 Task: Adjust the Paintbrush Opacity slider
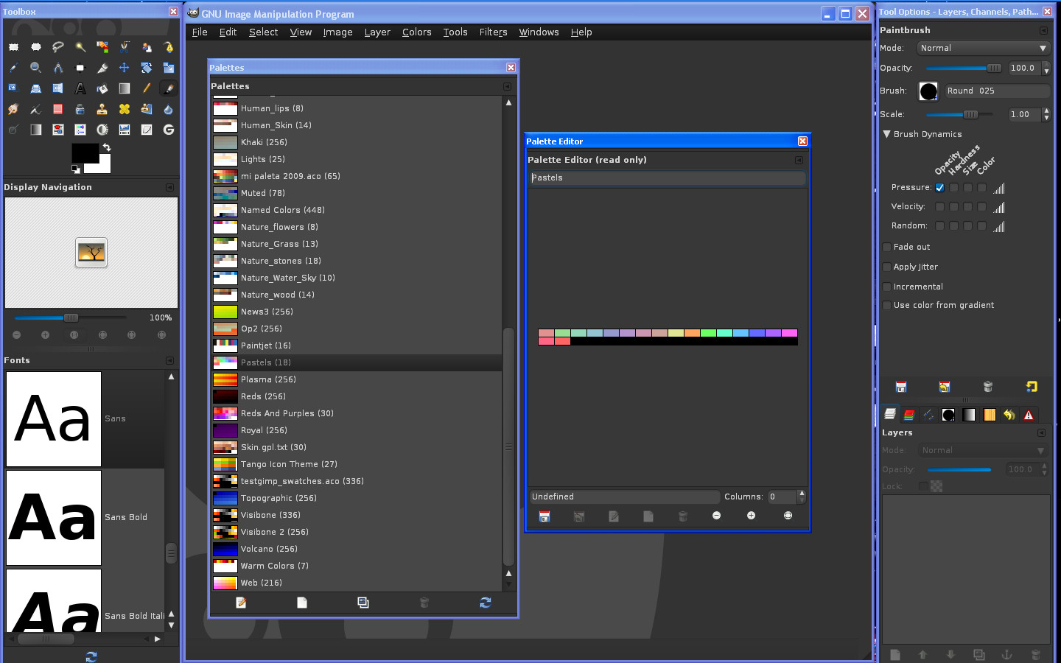(964, 68)
